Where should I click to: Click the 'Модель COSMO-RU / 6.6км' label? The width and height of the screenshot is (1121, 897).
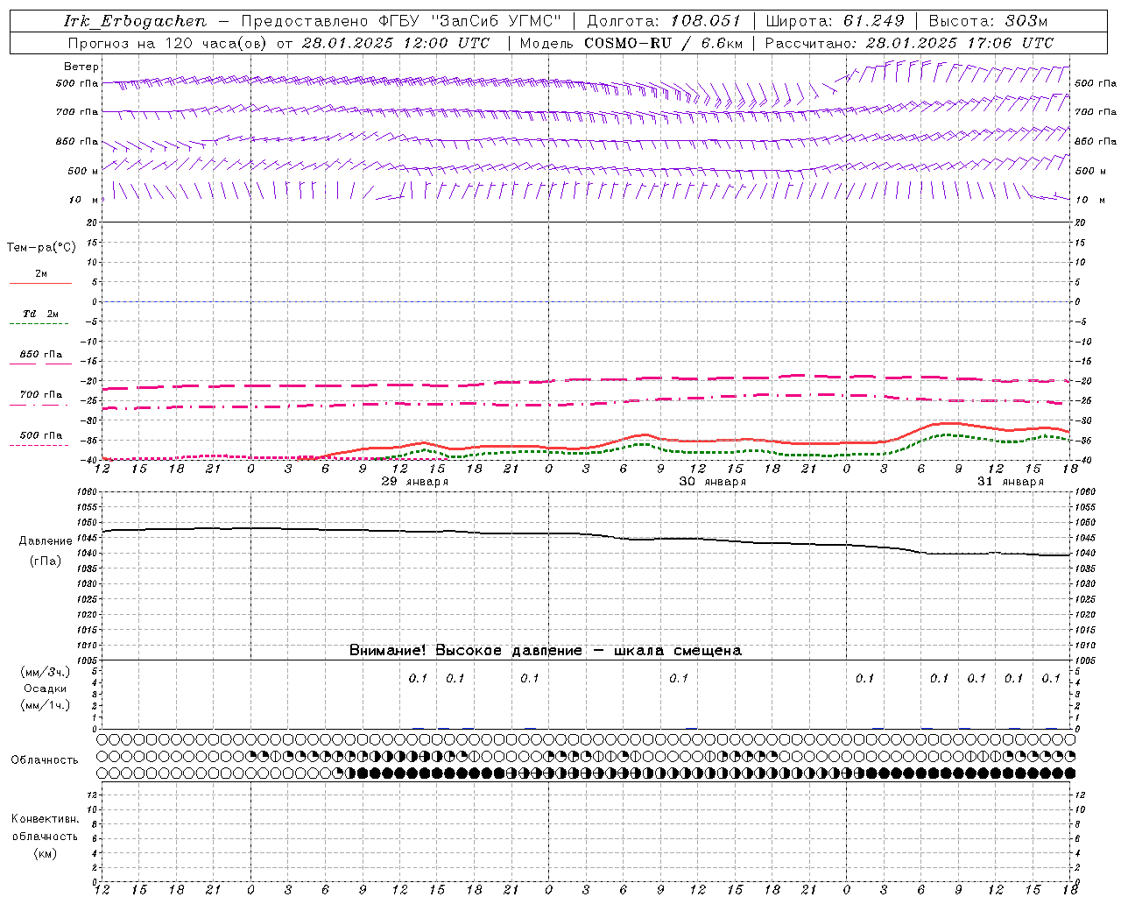[631, 43]
